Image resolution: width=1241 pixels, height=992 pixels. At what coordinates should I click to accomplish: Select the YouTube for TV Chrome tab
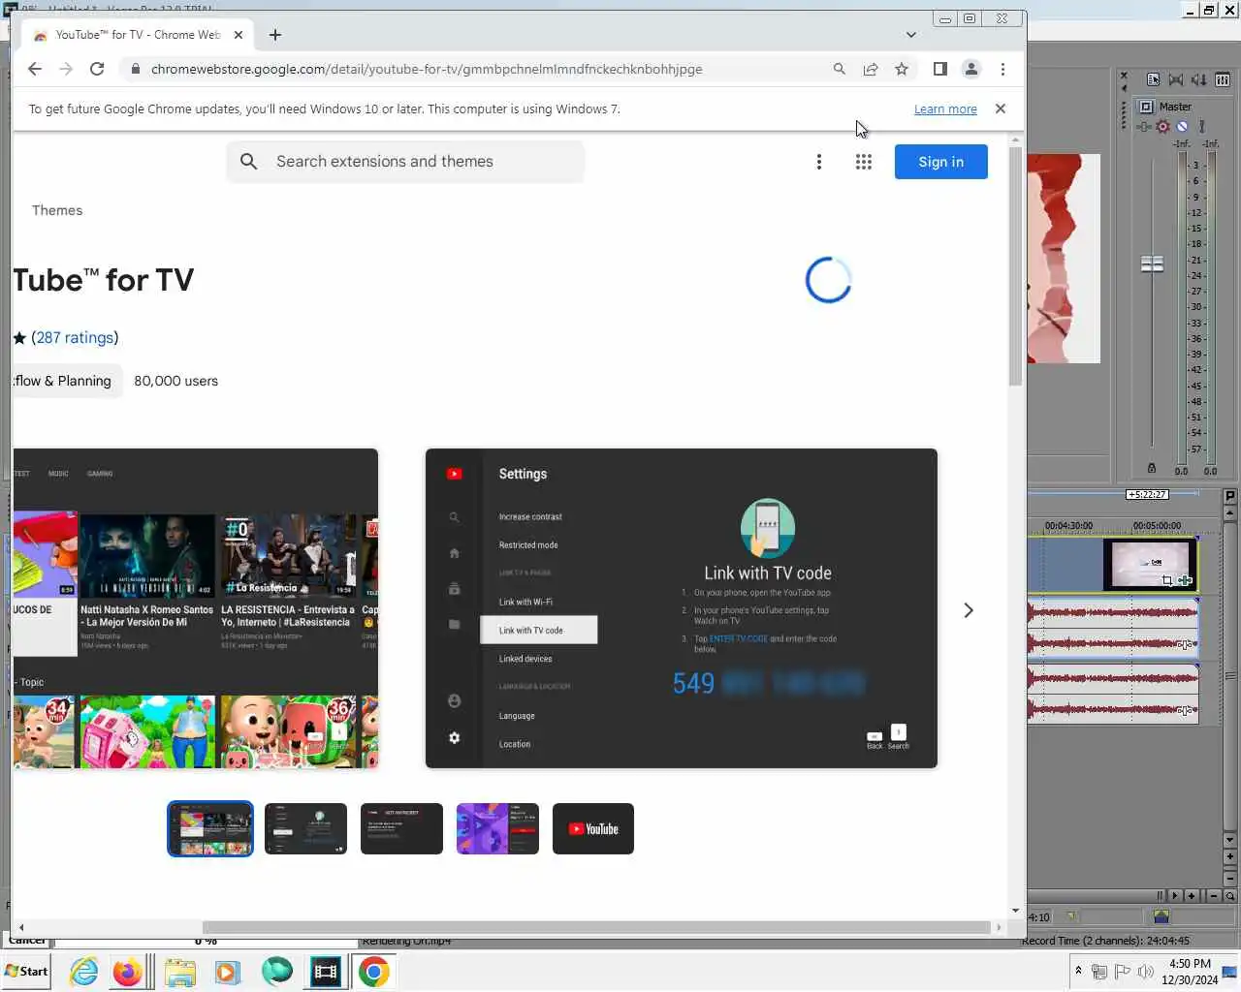point(138,35)
